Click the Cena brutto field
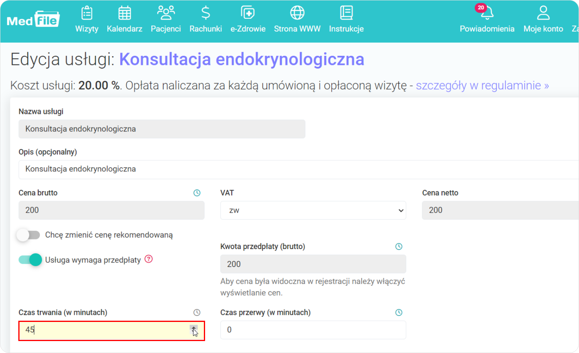 coord(111,210)
